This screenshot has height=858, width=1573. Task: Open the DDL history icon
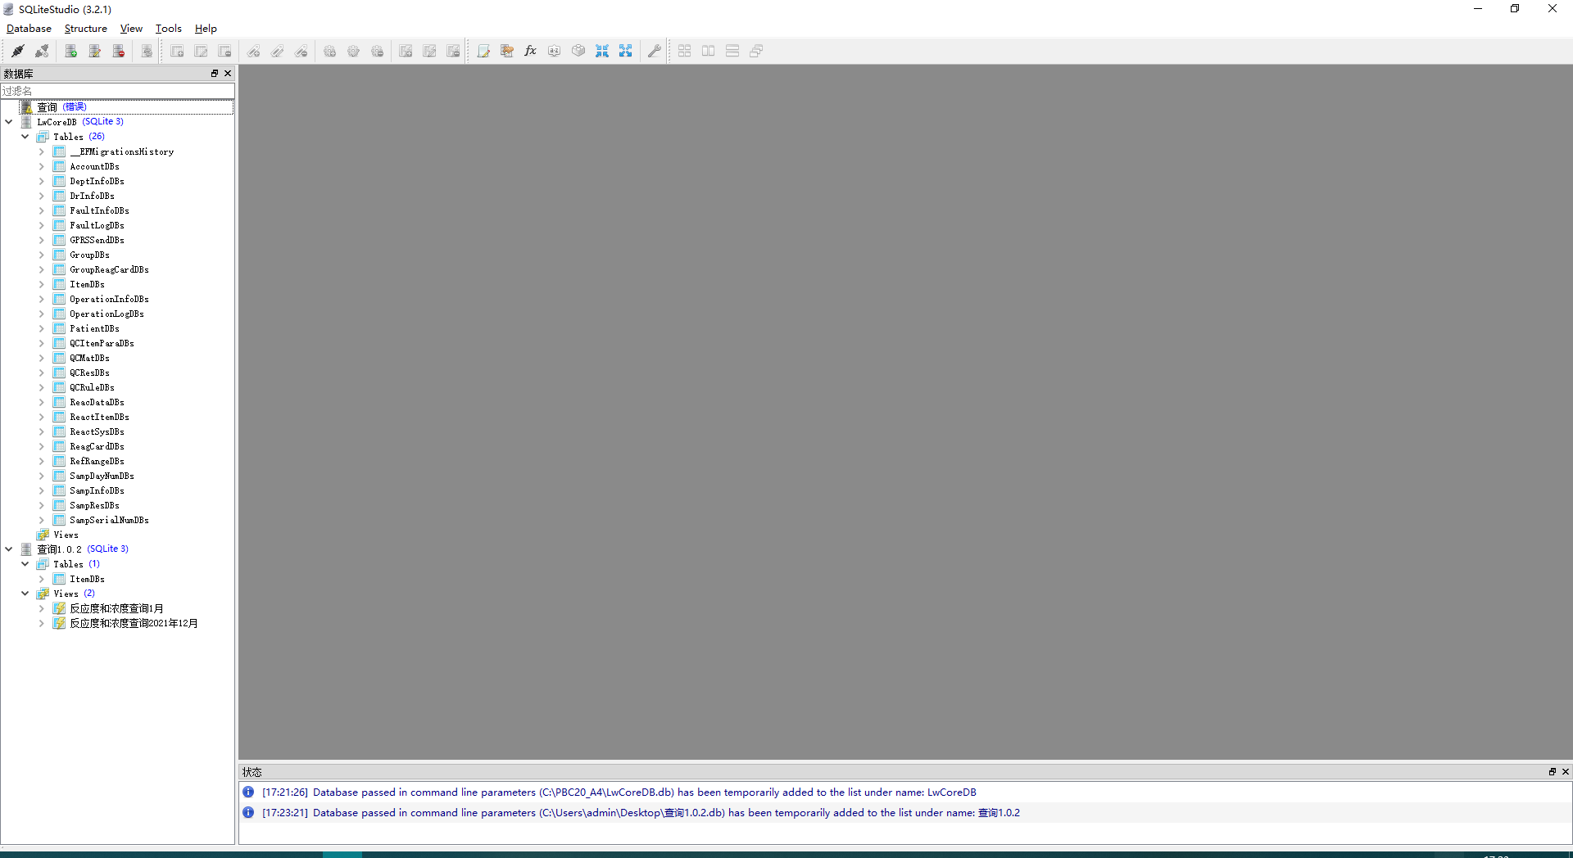tap(507, 51)
